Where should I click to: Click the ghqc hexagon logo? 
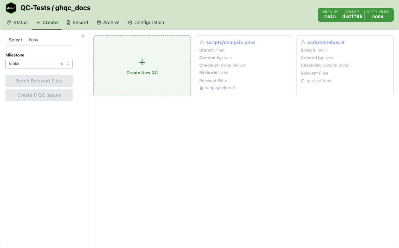pos(11,8)
